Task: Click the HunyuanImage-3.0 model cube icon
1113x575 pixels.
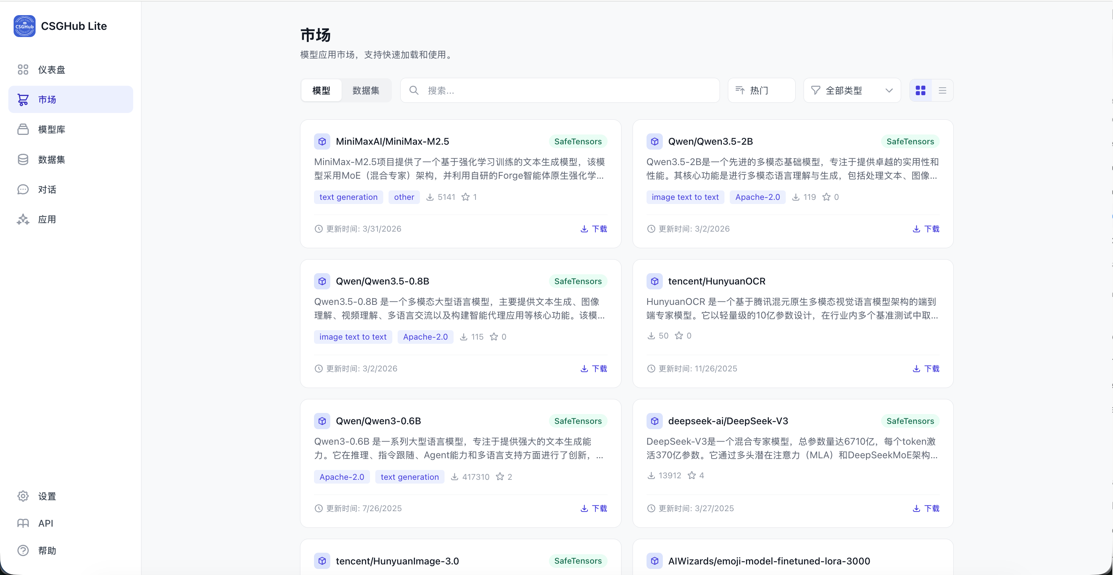Action: (322, 561)
